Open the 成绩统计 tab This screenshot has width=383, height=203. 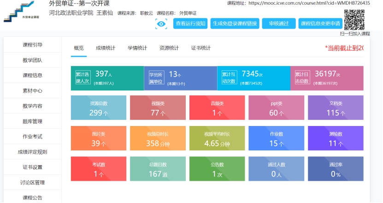[x=106, y=48]
